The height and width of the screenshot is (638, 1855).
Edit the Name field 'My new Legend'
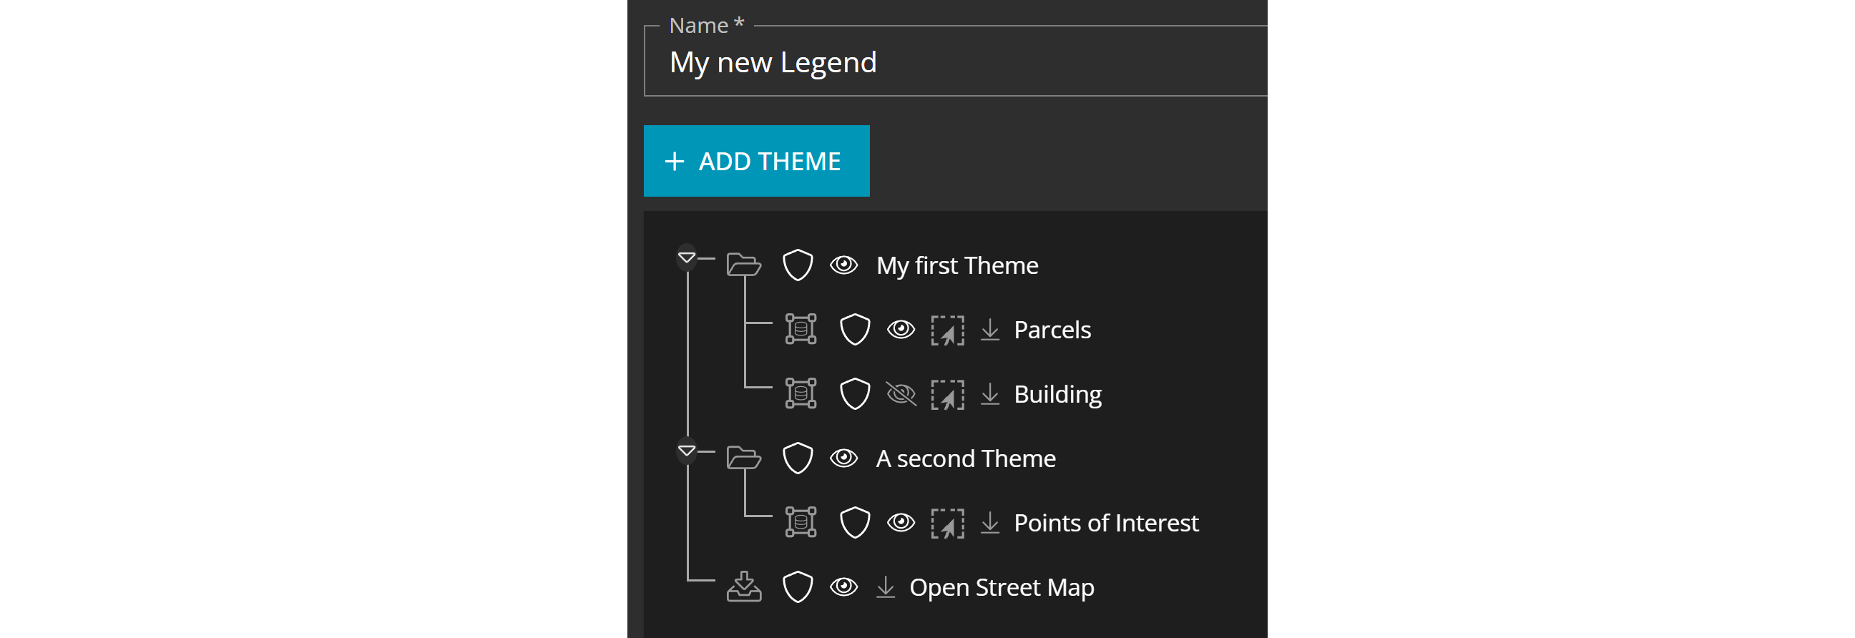[x=955, y=62]
